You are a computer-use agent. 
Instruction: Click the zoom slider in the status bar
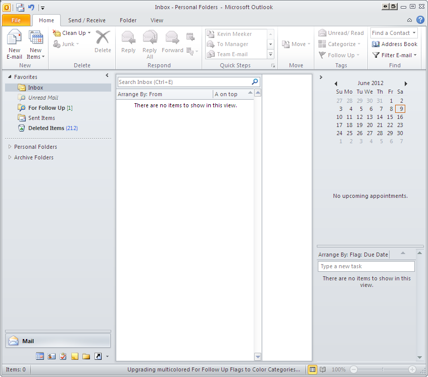(x=383, y=370)
